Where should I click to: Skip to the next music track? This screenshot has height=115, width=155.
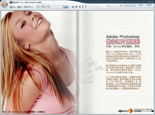tap(135, 6)
